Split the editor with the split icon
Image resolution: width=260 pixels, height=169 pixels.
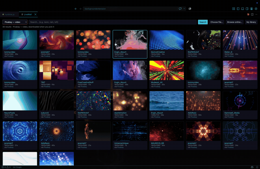252,14
